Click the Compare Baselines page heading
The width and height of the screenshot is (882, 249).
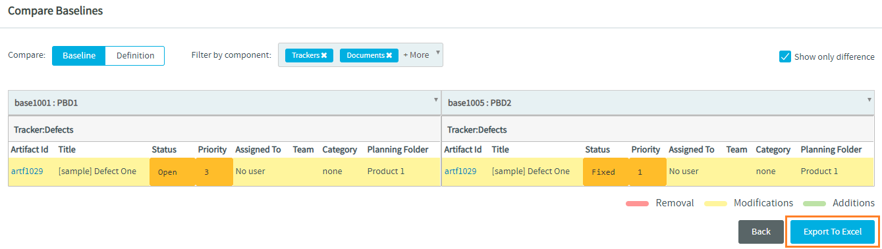pos(55,11)
